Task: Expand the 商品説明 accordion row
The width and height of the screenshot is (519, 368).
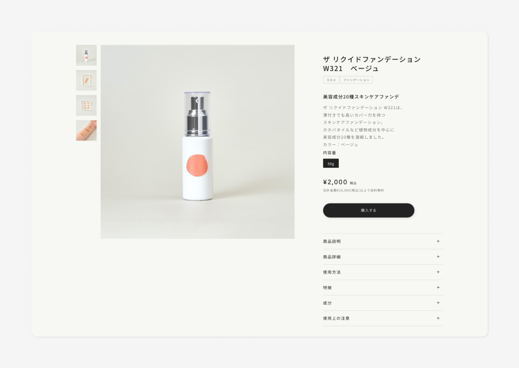Action: [382, 242]
